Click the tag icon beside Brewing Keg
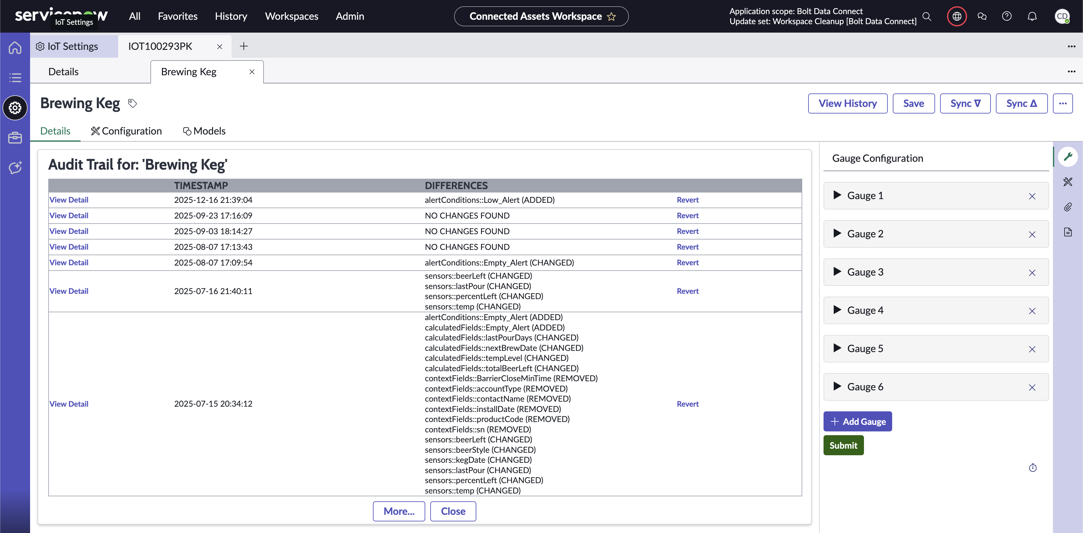Viewport: 1083px width, 533px height. tap(133, 103)
